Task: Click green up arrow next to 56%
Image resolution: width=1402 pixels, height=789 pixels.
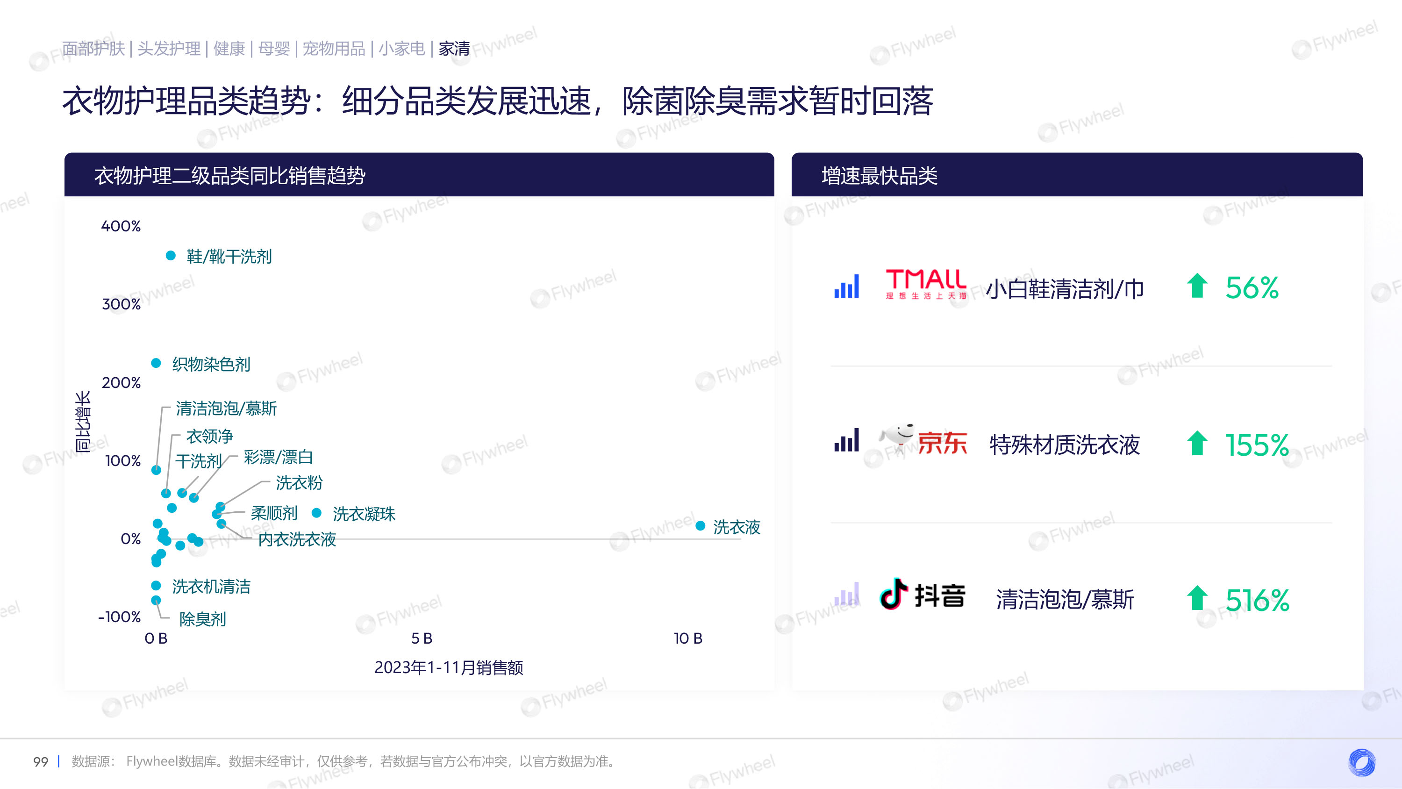Action: 1196,286
